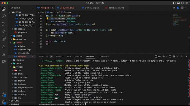This screenshot has width=190, height=106.
Task: Expand the public folder
Action: click(19, 36)
